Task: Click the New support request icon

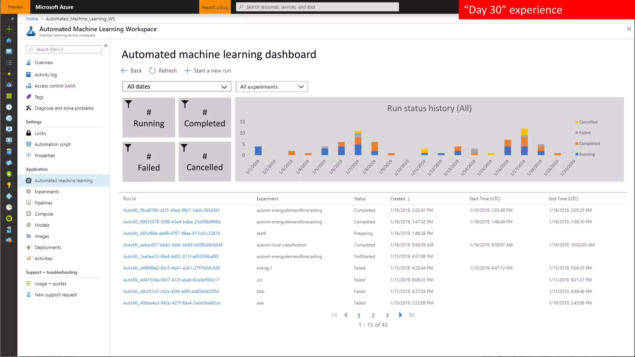Action: pyautogui.click(x=29, y=295)
